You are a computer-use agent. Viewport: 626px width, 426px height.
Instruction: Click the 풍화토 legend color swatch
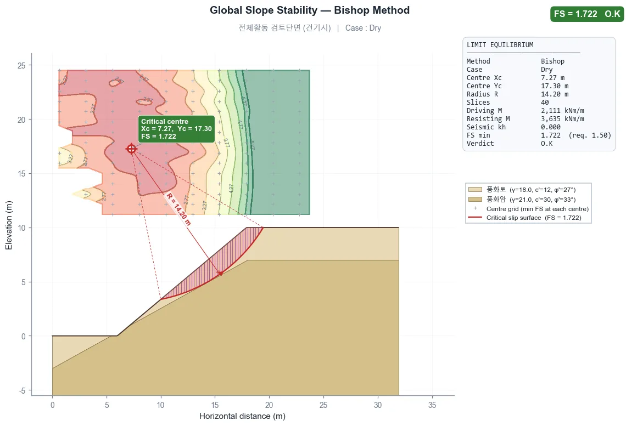(475, 190)
